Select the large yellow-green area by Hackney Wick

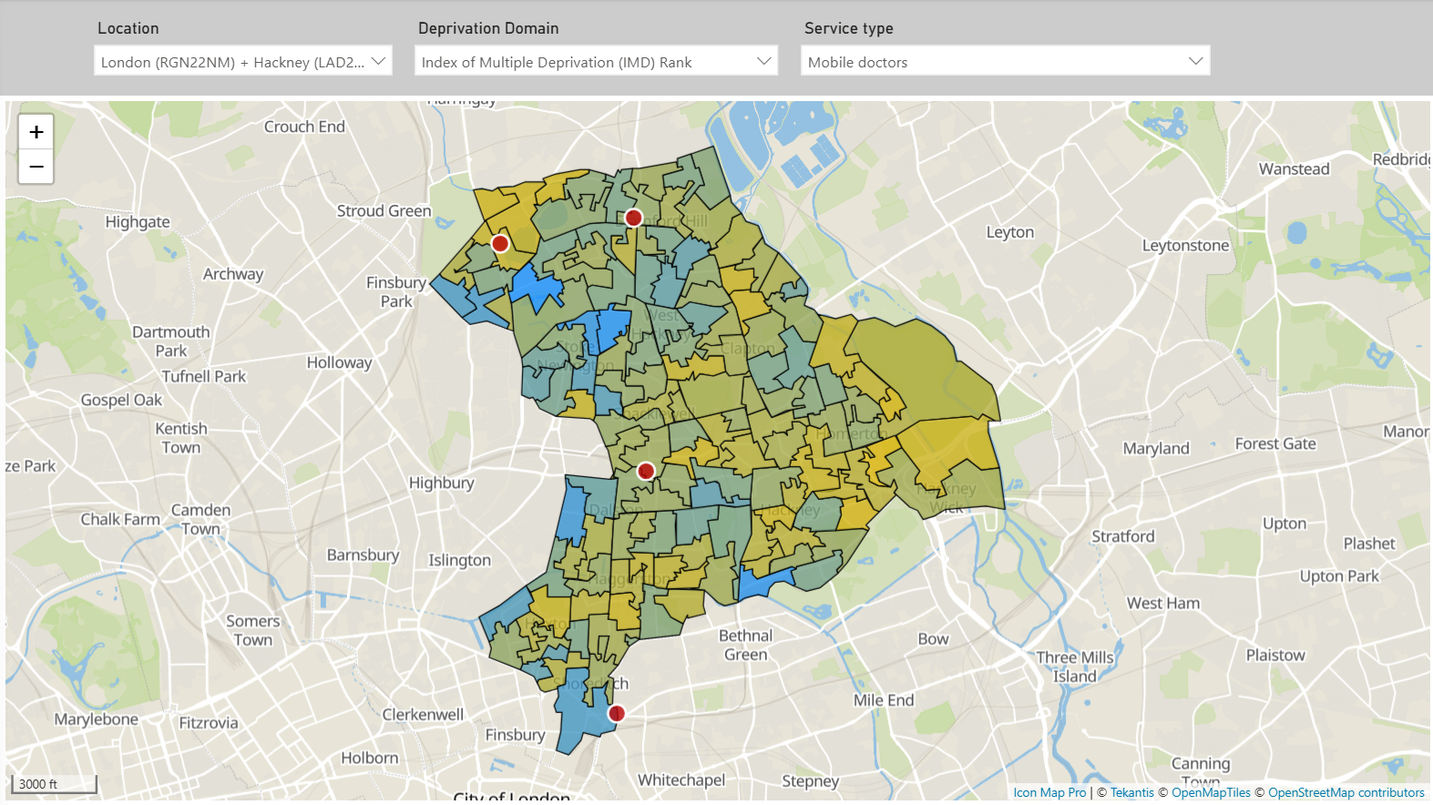click(x=920, y=364)
